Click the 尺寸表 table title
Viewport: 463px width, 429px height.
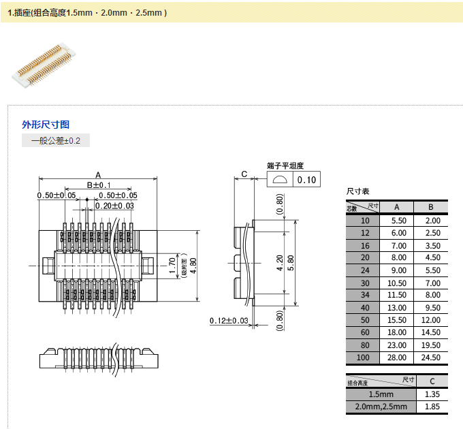(x=357, y=192)
